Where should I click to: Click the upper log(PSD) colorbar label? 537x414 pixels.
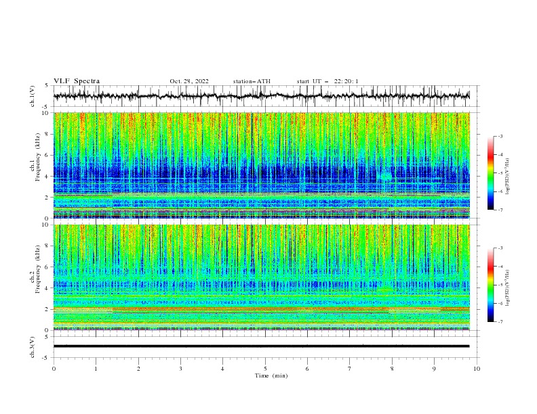tap(507, 177)
